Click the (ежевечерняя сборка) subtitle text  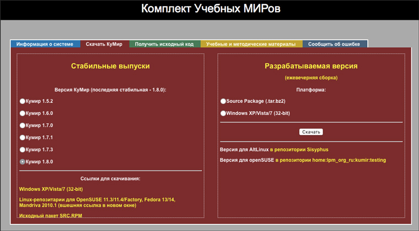[x=311, y=78]
